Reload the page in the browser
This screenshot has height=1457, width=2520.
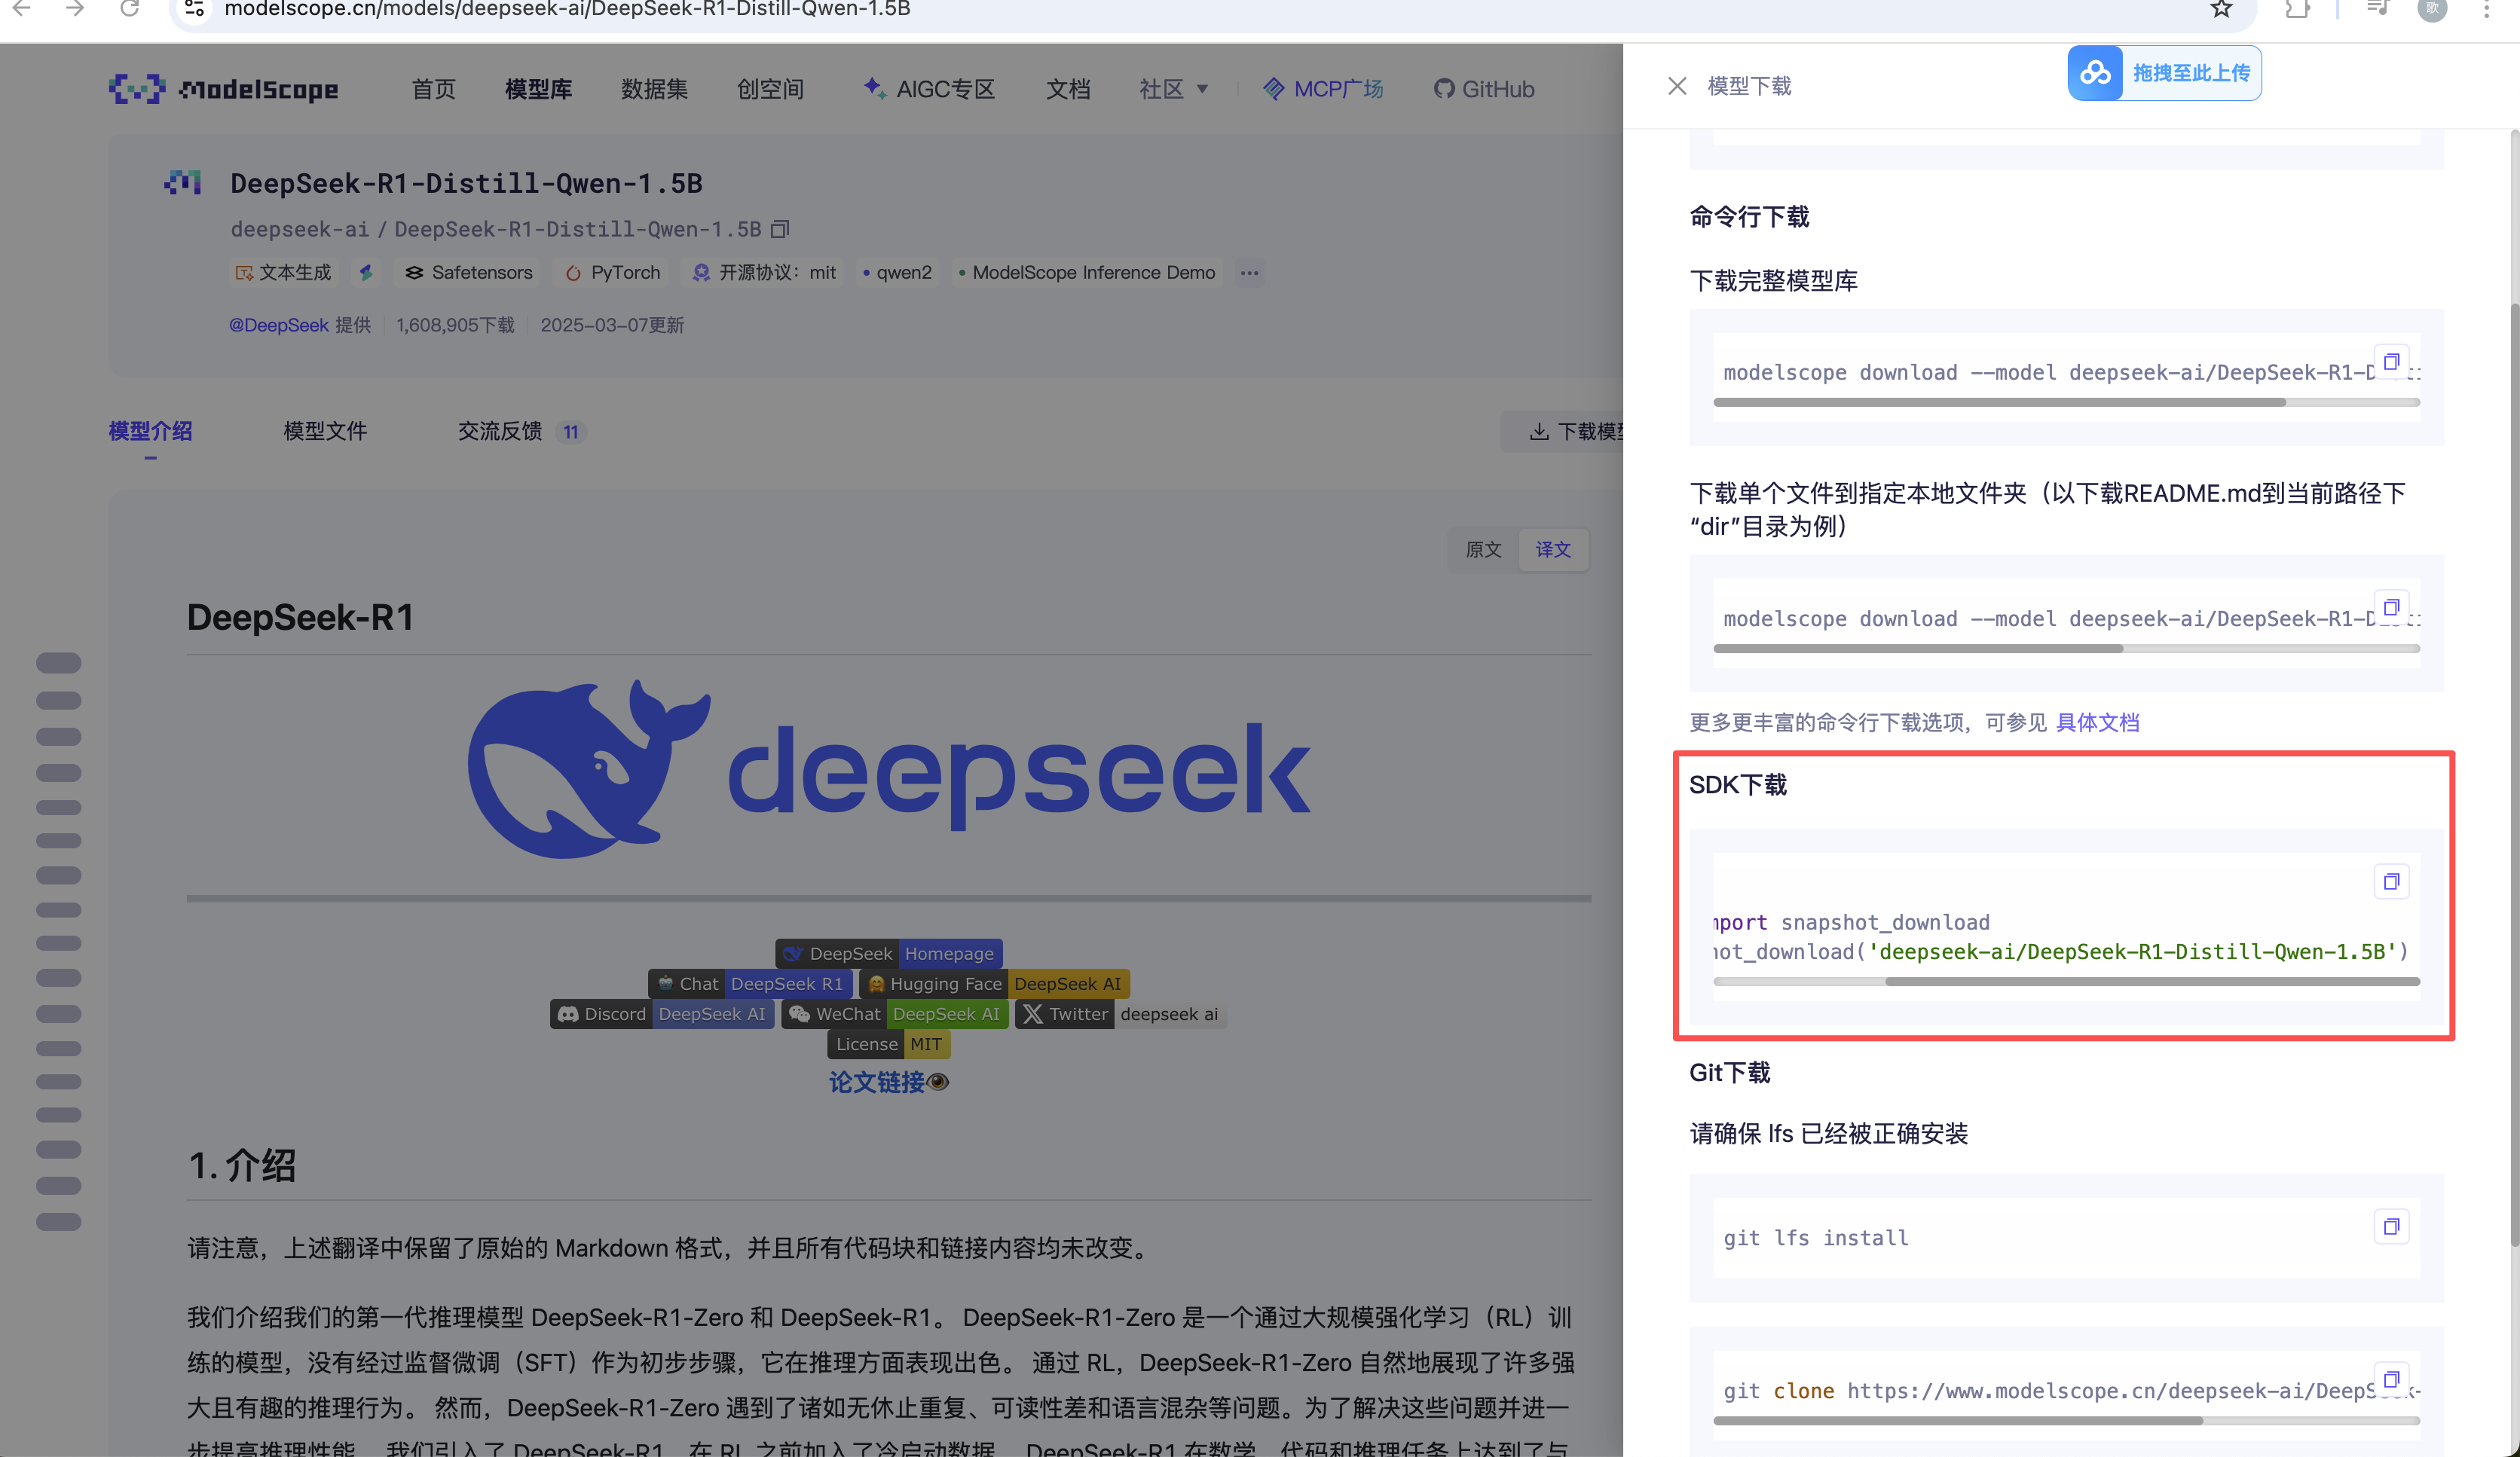[129, 9]
